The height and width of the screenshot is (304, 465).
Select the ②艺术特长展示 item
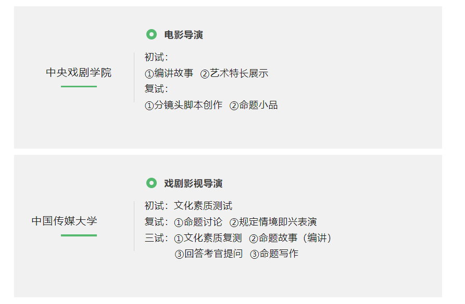click(x=234, y=73)
